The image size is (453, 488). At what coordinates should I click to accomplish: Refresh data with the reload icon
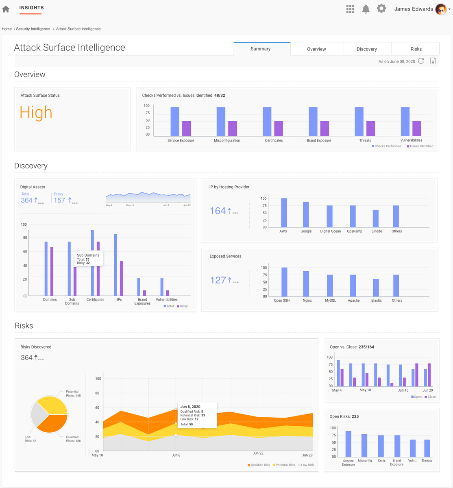pyautogui.click(x=421, y=61)
